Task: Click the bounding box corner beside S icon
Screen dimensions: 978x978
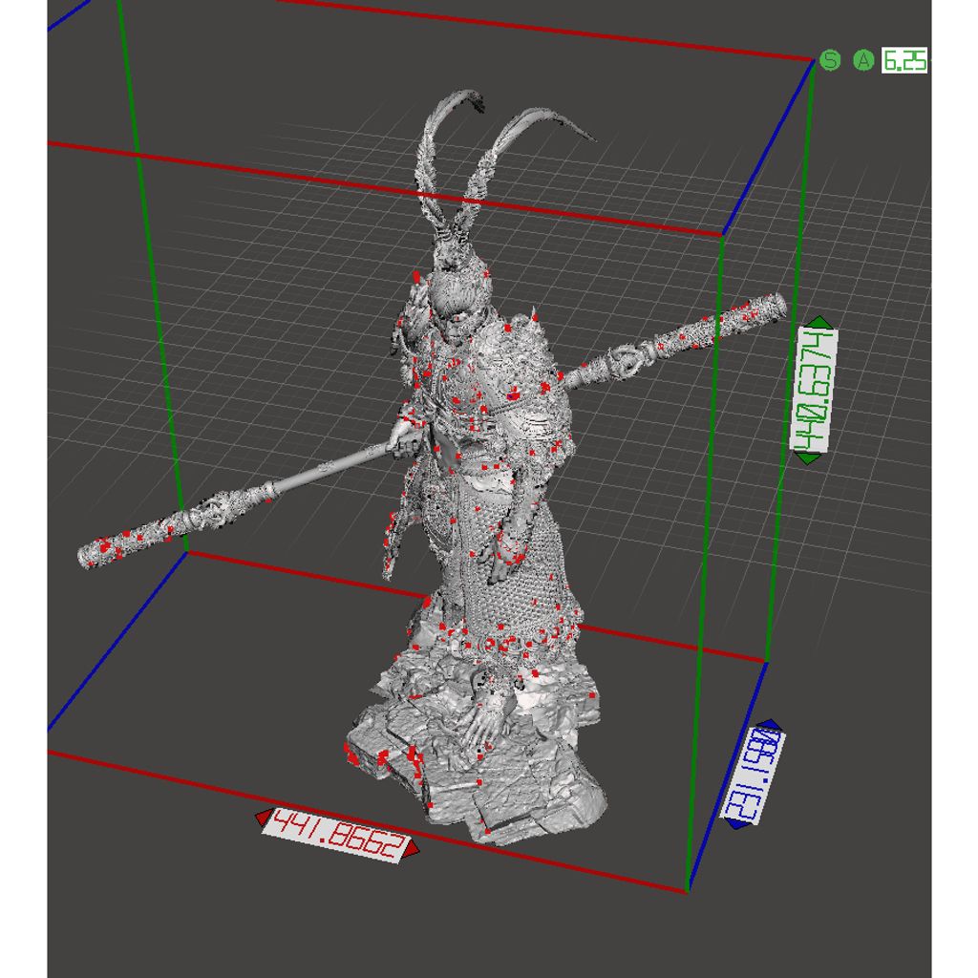Action: pyautogui.click(x=814, y=63)
